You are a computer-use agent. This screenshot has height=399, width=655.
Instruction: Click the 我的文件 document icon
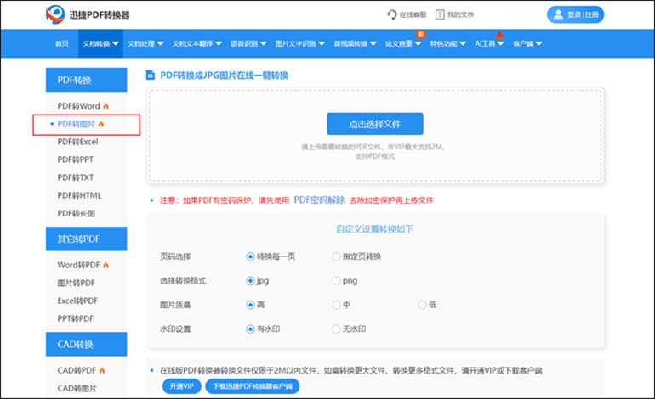pyautogui.click(x=440, y=14)
